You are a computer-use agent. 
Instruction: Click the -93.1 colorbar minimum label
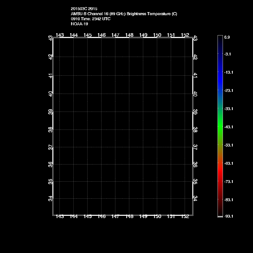point(228,216)
